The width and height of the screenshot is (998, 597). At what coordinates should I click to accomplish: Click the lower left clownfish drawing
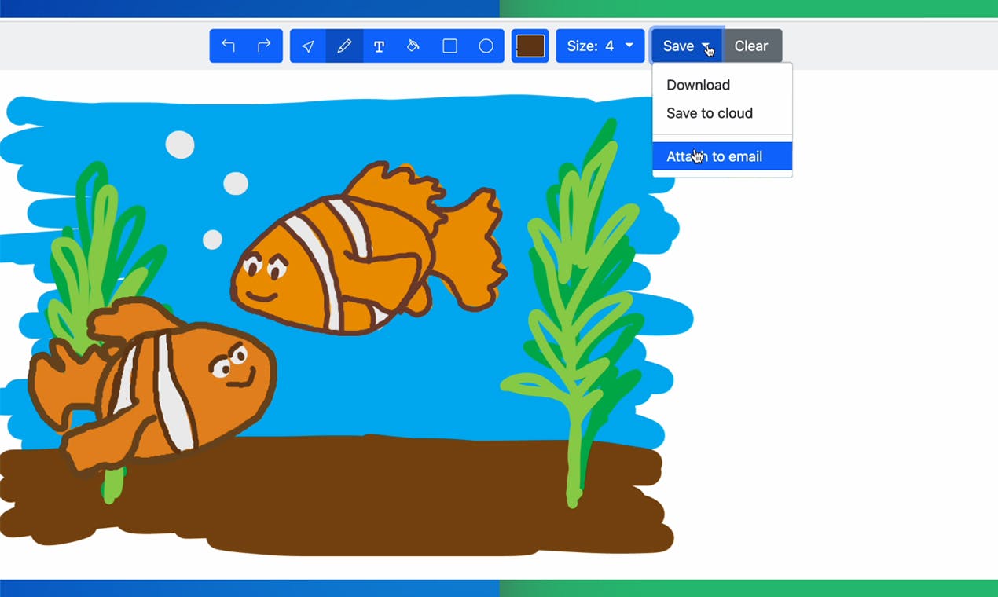pyautogui.click(x=152, y=385)
